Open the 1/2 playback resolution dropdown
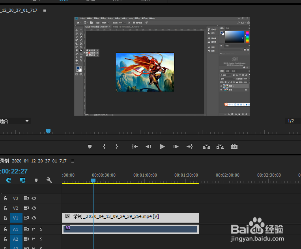The image size is (301, 249). pos(293,121)
